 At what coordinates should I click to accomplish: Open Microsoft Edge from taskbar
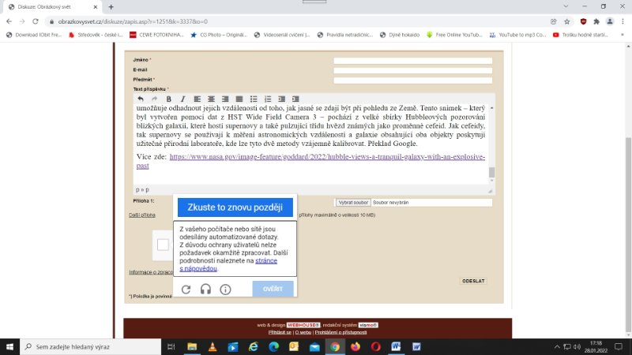pyautogui.click(x=273, y=346)
